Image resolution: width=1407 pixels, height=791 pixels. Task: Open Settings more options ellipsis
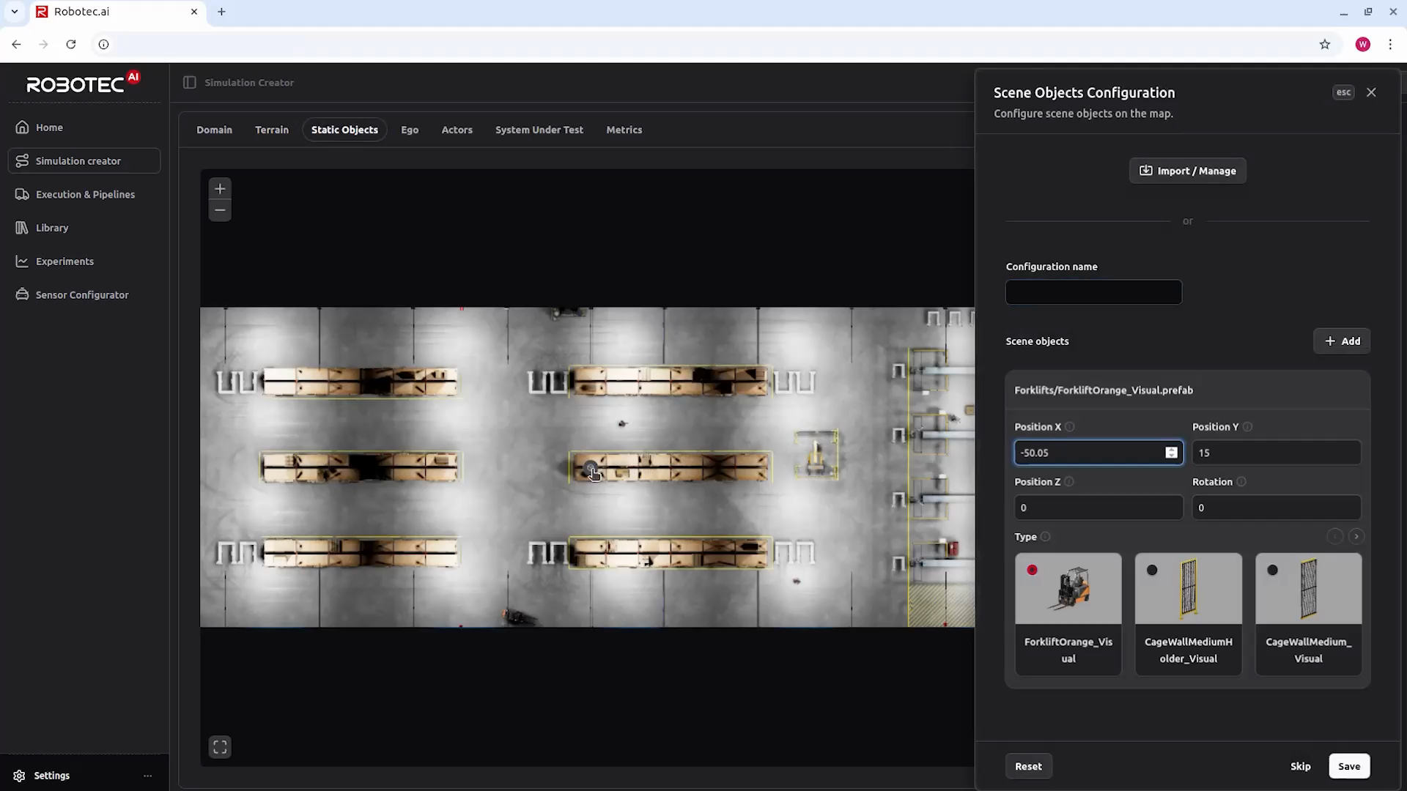(x=148, y=776)
